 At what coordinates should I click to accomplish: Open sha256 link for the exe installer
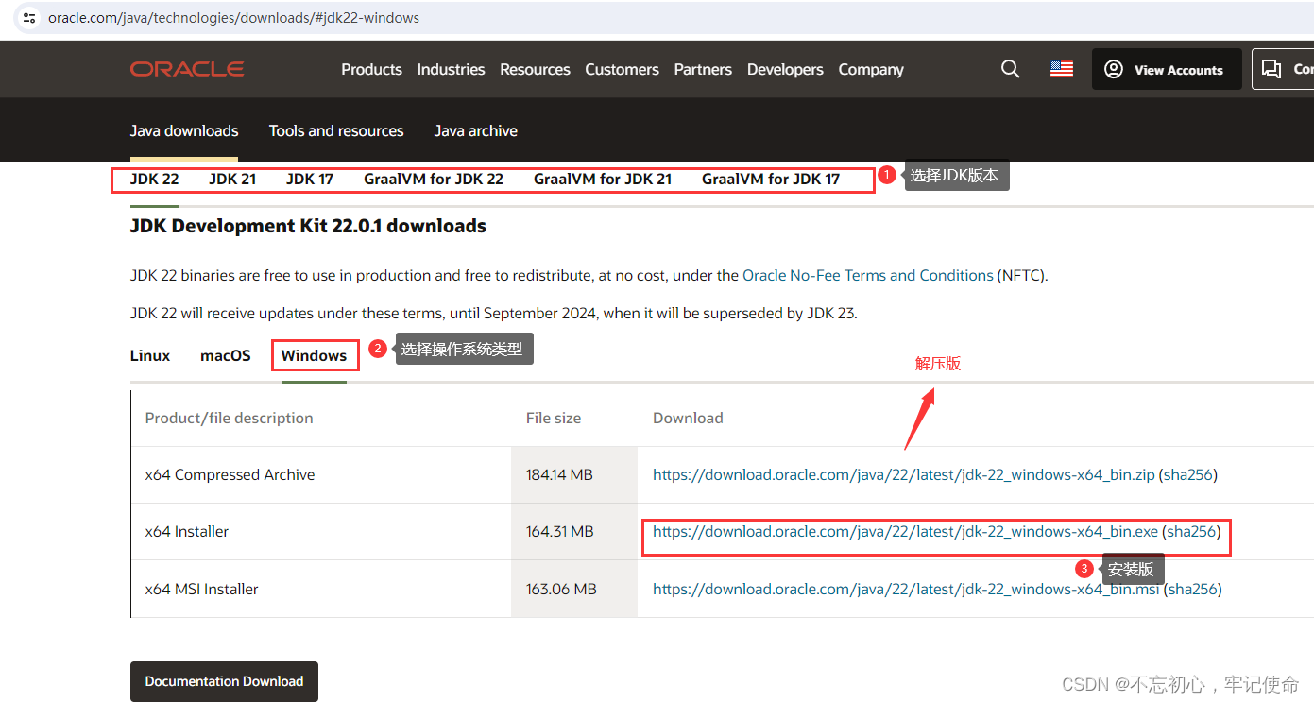click(x=1191, y=531)
